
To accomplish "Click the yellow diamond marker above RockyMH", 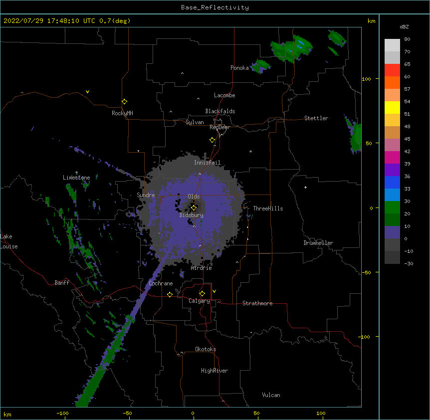I will click(x=124, y=102).
